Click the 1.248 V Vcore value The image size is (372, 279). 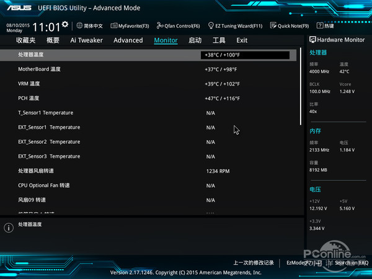point(347,91)
